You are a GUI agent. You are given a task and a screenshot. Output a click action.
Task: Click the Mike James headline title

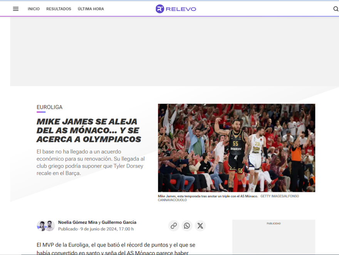click(89, 130)
